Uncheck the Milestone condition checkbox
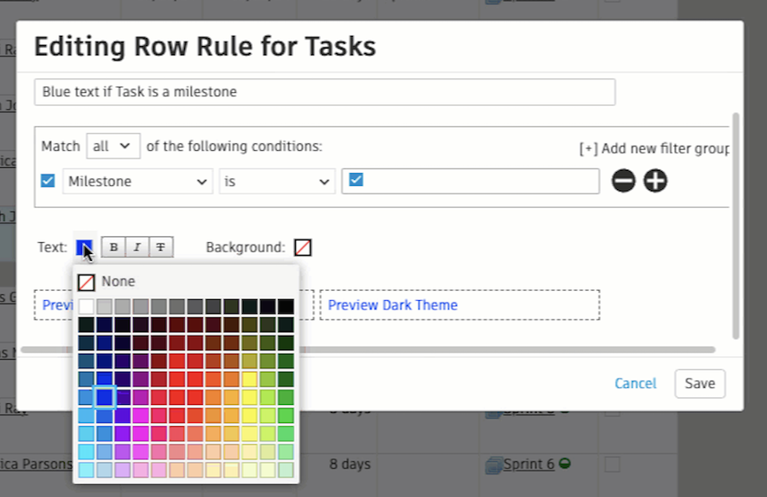Viewport: 767px width, 497px height. click(49, 181)
